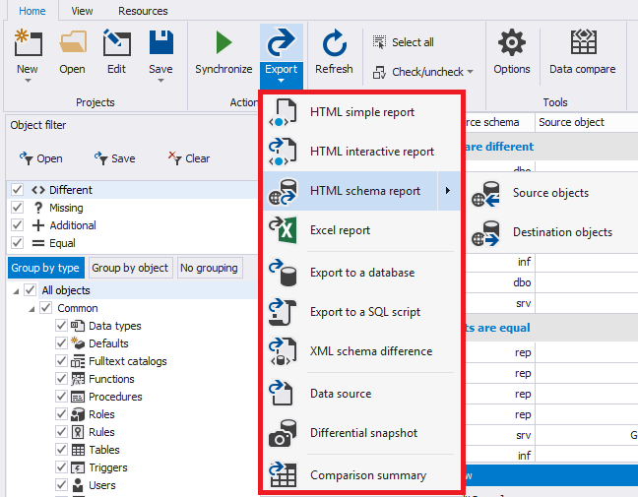Open Options gear icon
Screen dimensions: 638x497
point(511,42)
